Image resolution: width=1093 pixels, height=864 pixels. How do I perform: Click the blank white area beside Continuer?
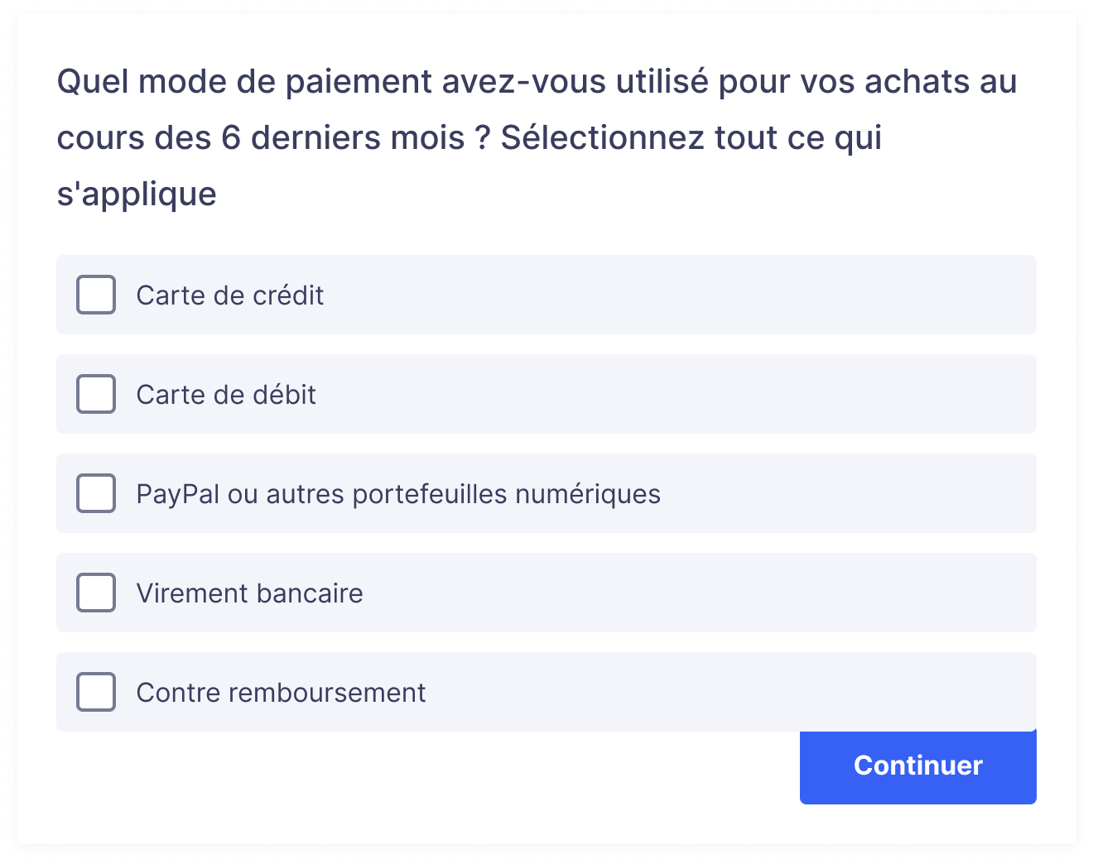427,768
